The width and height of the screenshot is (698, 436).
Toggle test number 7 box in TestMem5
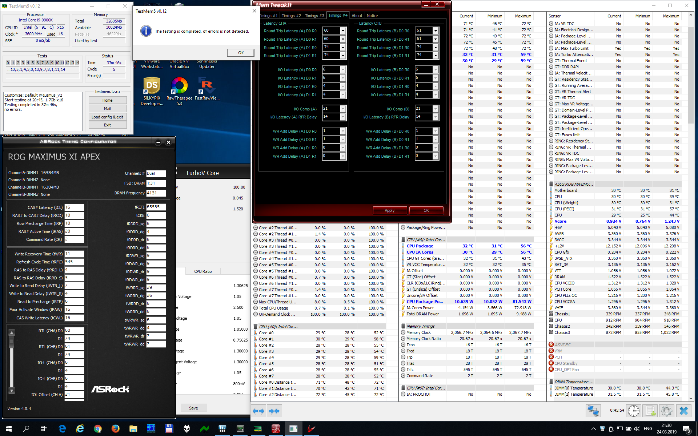coord(42,63)
